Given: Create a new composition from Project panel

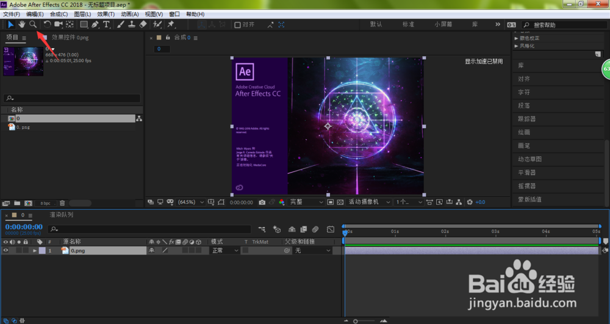Looking at the screenshot, I should pyautogui.click(x=29, y=203).
